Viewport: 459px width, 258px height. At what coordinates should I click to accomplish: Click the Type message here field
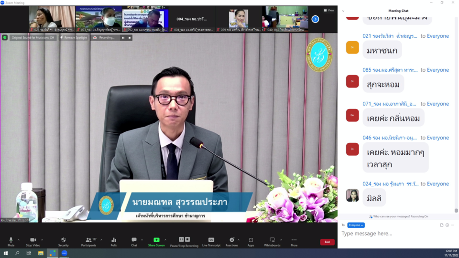tap(398, 234)
